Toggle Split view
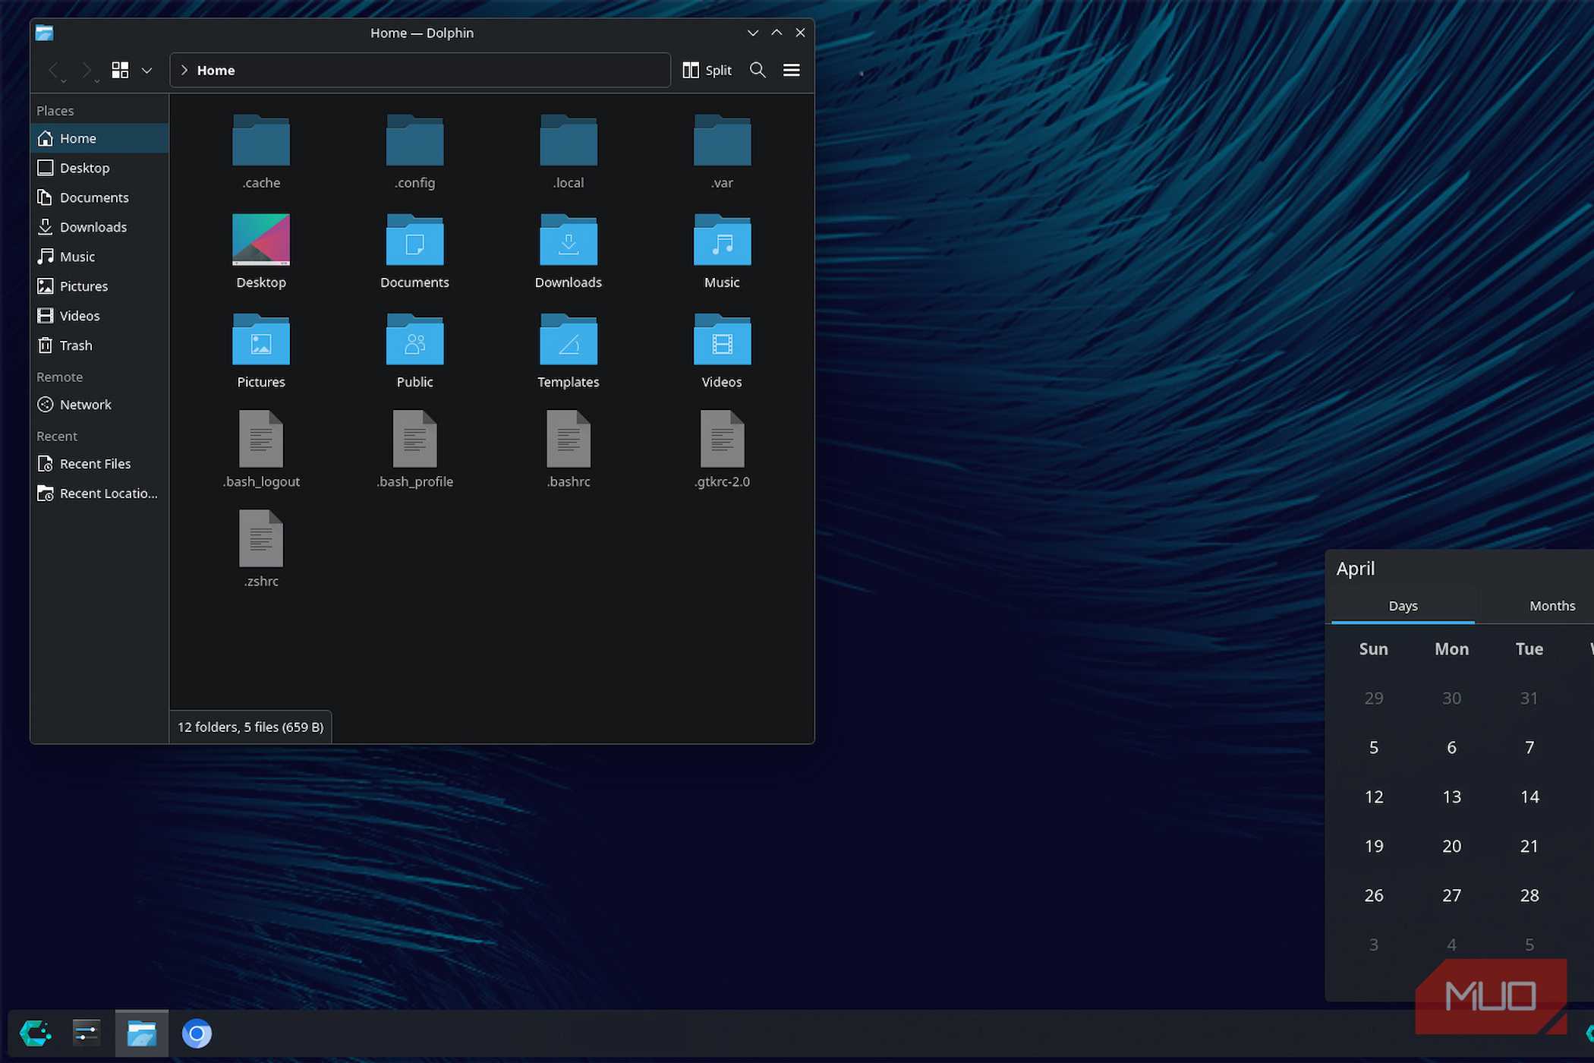Image resolution: width=1594 pixels, height=1063 pixels. click(707, 70)
